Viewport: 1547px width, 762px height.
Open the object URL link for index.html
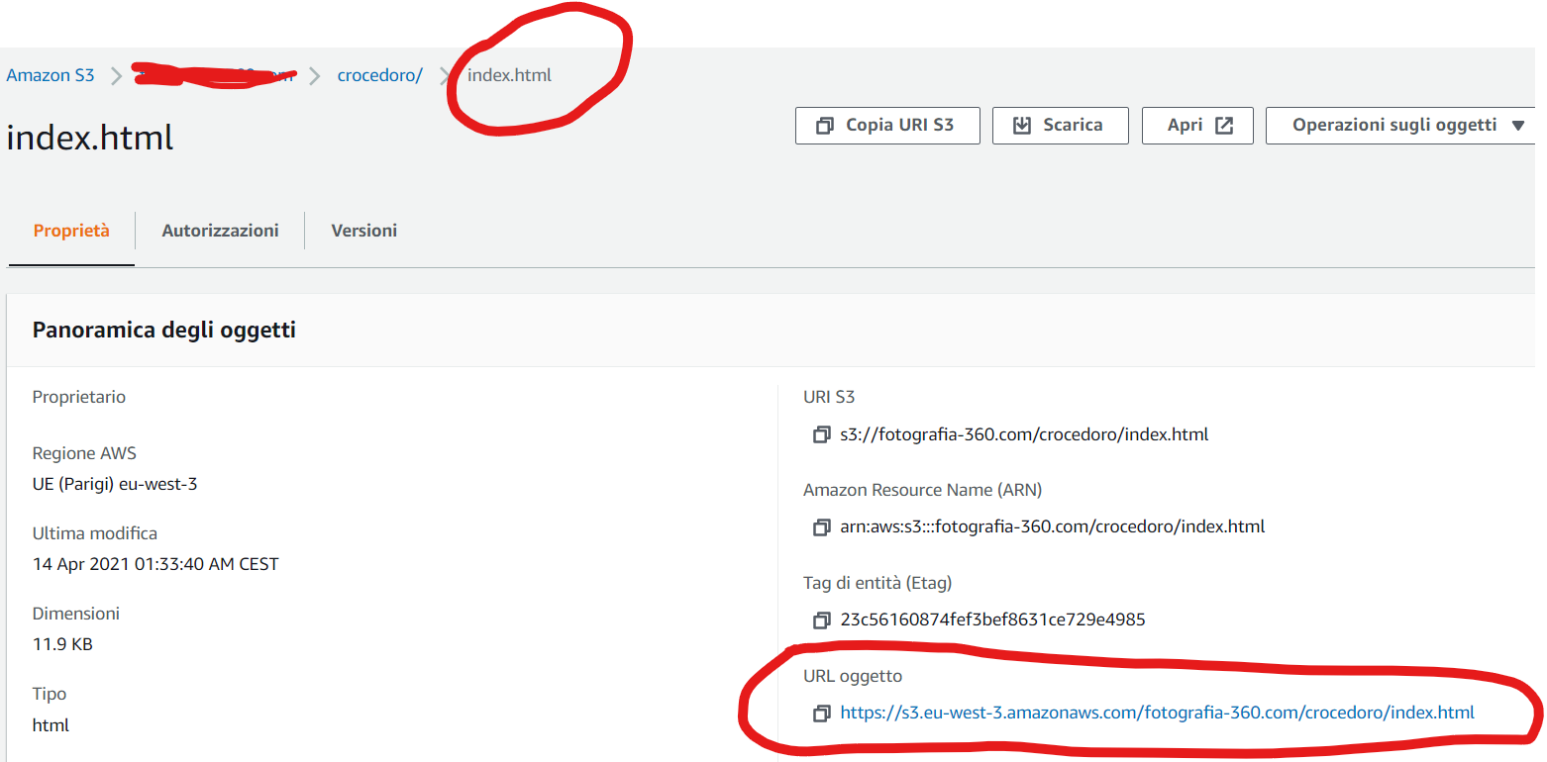point(1157,713)
